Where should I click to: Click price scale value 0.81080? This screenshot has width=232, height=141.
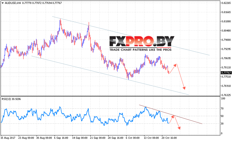click(x=226, y=21)
